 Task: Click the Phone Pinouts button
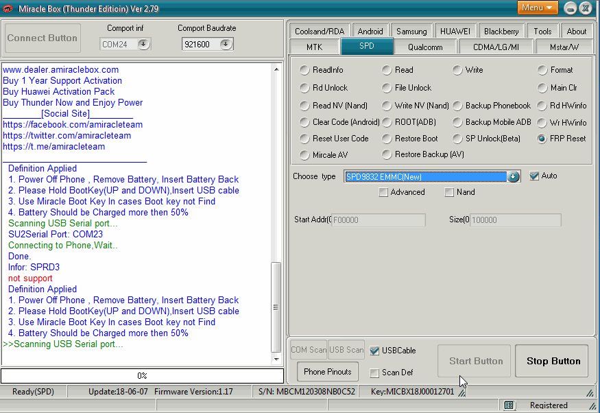(328, 372)
